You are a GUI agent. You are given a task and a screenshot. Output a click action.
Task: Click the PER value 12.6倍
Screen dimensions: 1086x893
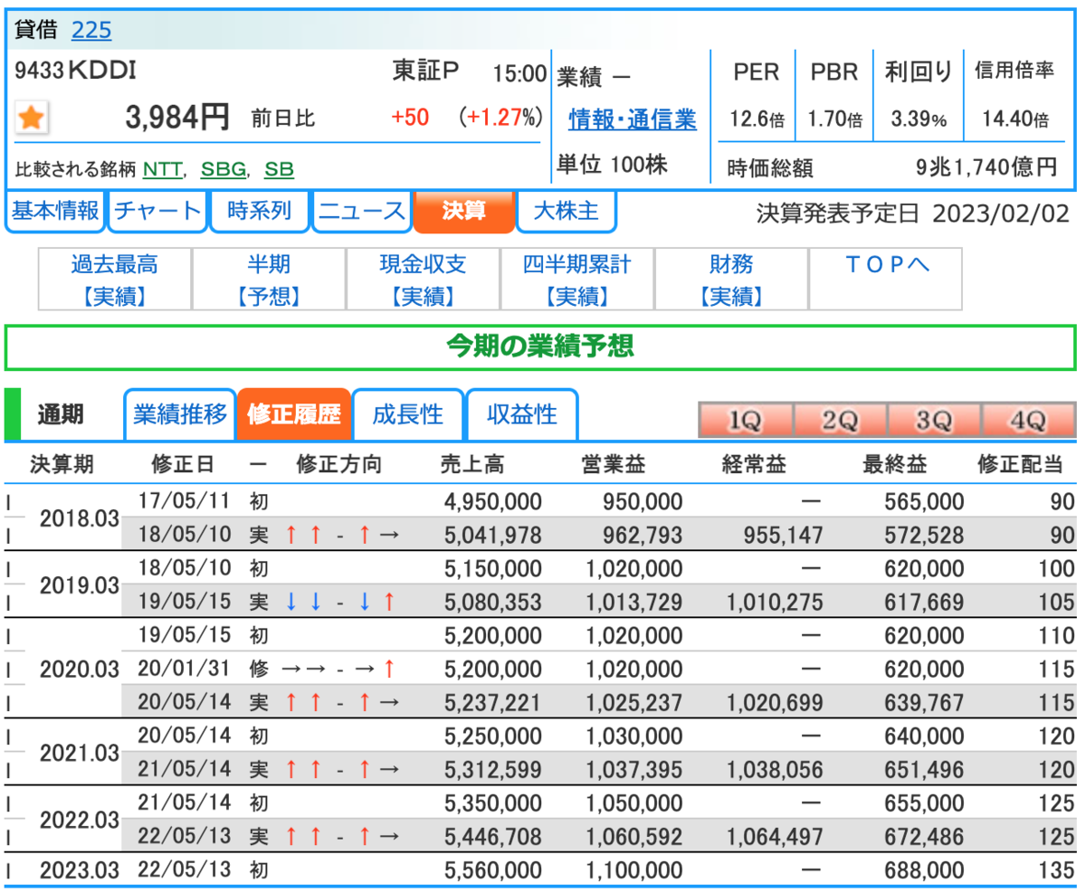(x=756, y=119)
